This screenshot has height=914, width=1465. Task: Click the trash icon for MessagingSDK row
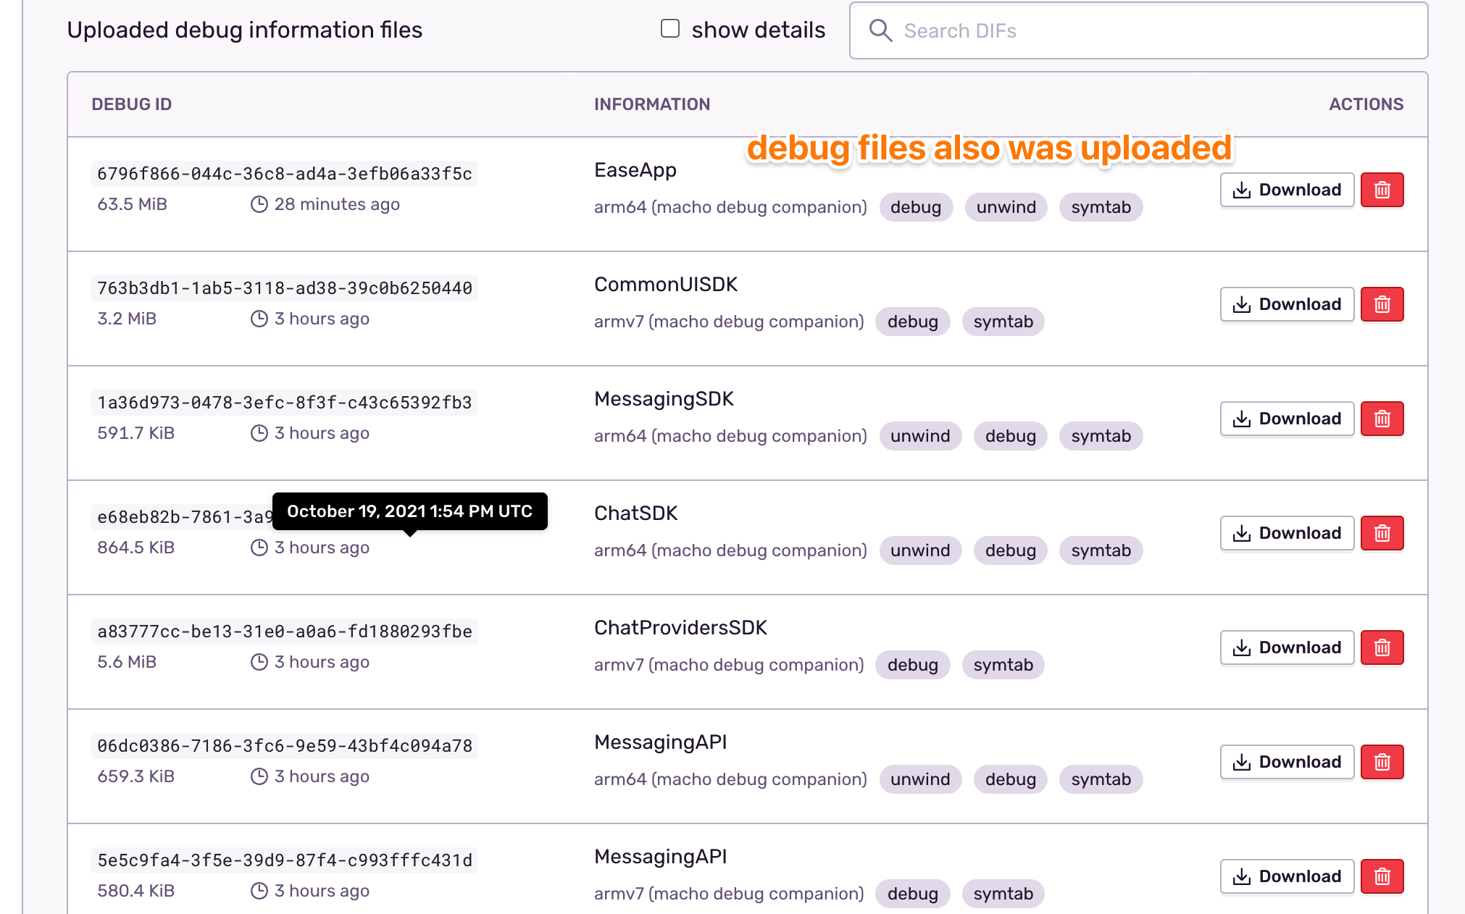pos(1382,418)
